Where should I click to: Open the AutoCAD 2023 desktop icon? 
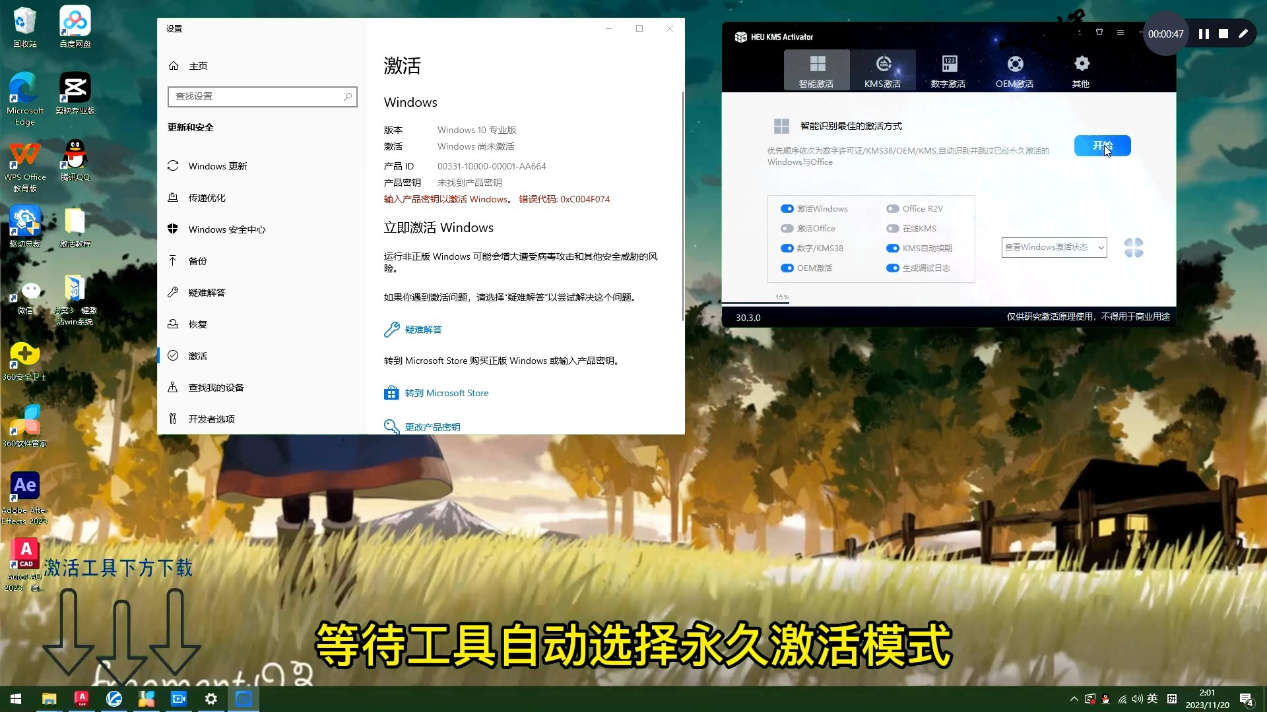(x=24, y=565)
